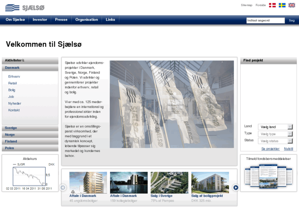Click the Sjælsø logo
Screen dimensions: 299x224
tap(25, 8)
